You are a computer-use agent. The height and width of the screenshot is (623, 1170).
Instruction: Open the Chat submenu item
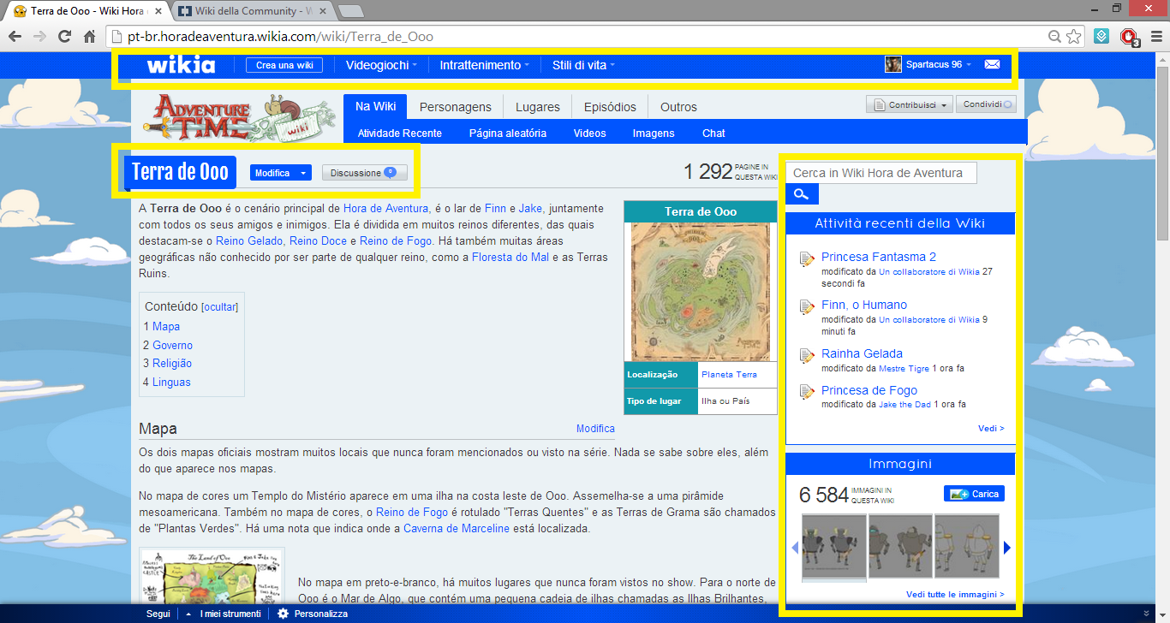(713, 133)
